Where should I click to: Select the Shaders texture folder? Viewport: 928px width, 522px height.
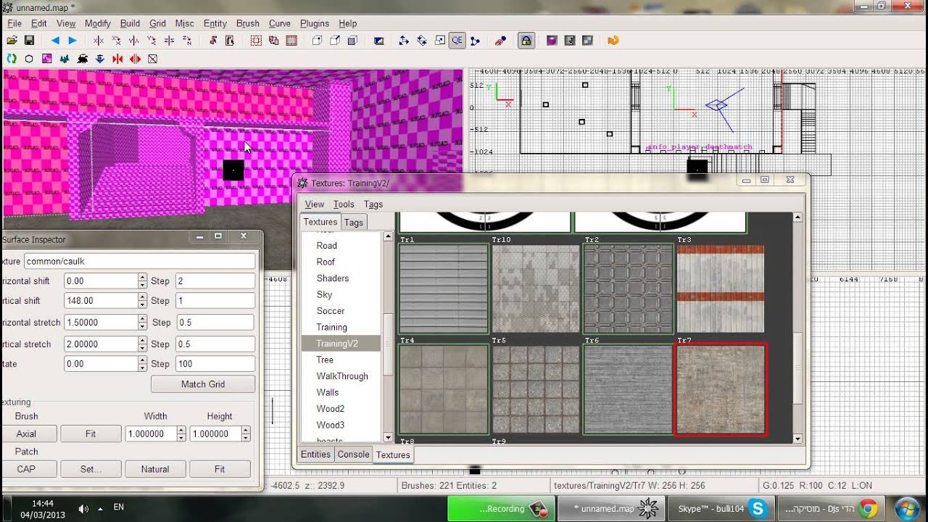[x=333, y=278]
